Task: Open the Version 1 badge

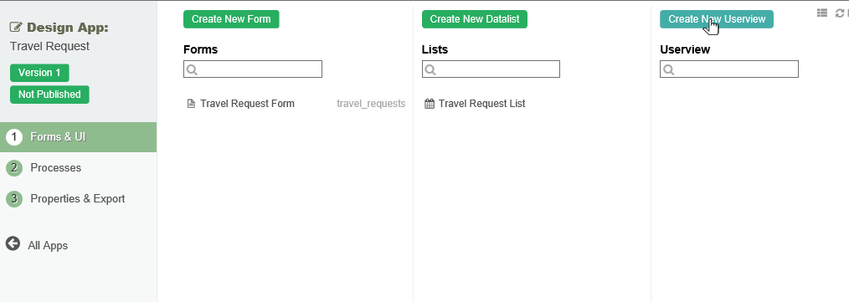Action: coord(39,73)
